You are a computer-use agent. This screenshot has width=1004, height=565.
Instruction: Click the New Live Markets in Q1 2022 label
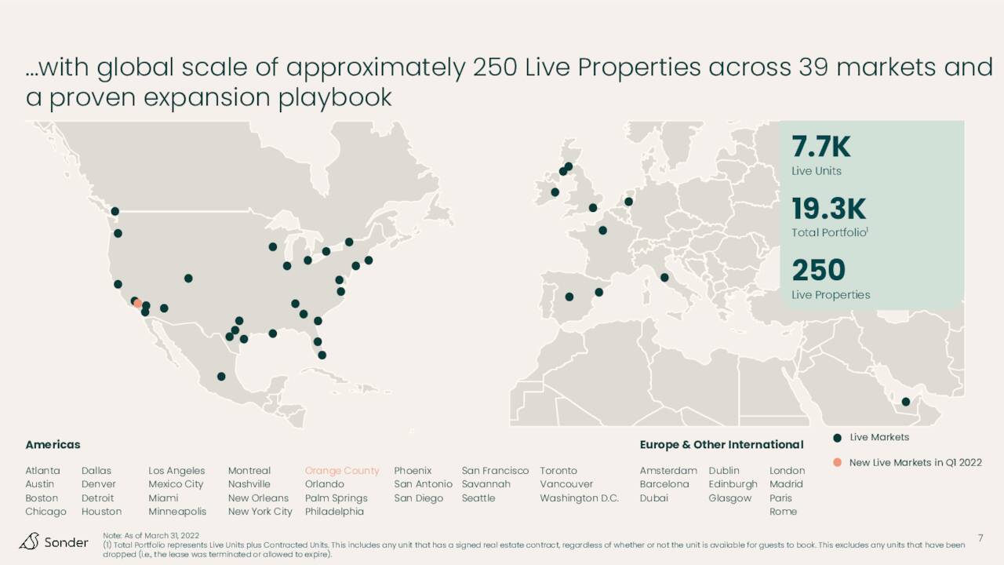(x=915, y=462)
